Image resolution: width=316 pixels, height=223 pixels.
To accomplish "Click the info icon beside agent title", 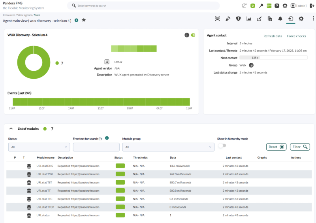I will [76, 20].
